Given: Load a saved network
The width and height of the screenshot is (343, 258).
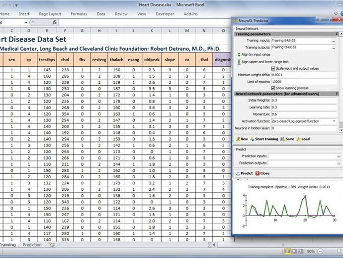Looking at the screenshot, I should [303, 139].
